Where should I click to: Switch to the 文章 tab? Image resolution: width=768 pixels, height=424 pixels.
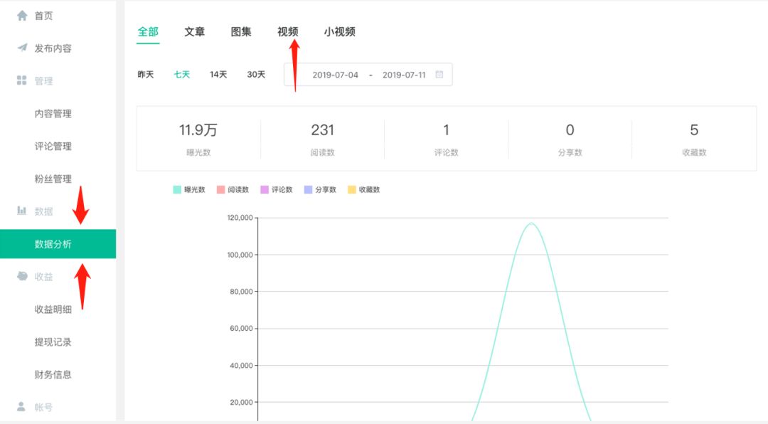pyautogui.click(x=194, y=32)
